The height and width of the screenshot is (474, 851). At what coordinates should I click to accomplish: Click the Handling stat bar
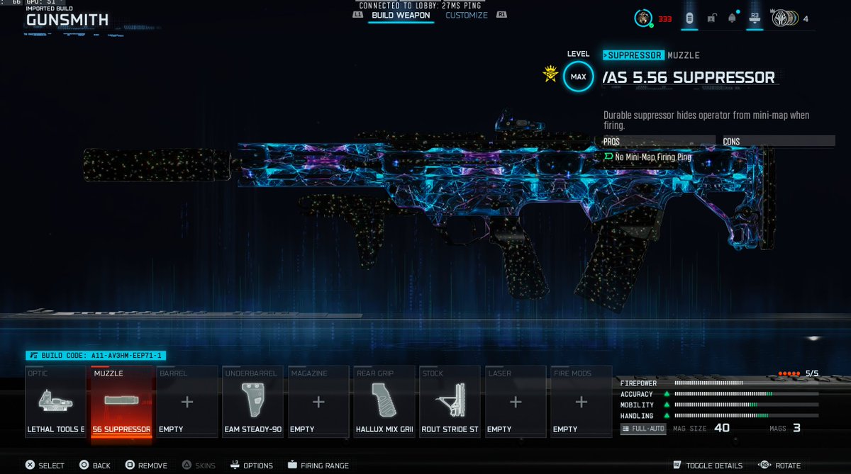pos(746,416)
